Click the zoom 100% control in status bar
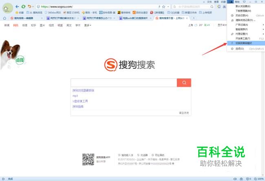Image resolution: width=265 pixels, height=181 pixels. (259, 179)
